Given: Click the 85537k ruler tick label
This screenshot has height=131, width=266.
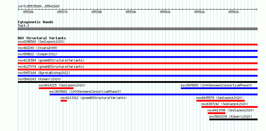Looking at the screenshot, I should [x=62, y=12].
